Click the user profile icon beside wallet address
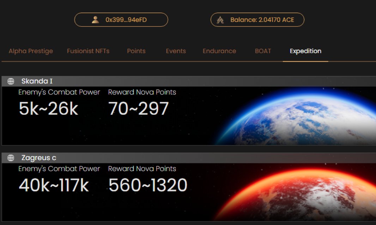 96,20
